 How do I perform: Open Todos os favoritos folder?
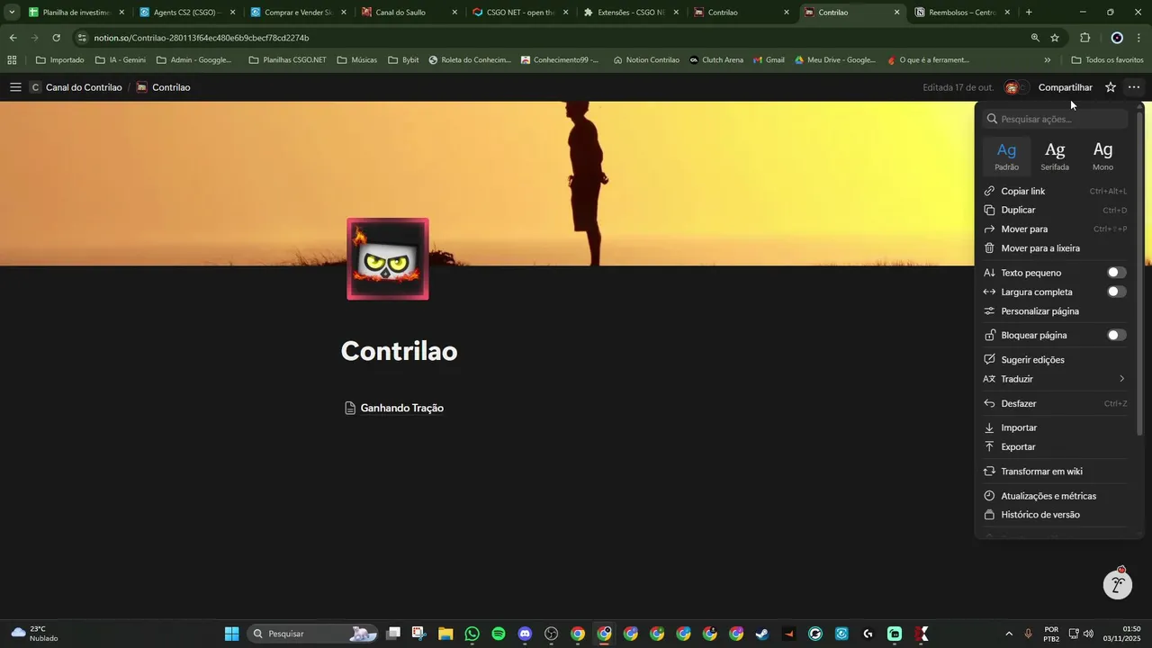(x=1107, y=60)
